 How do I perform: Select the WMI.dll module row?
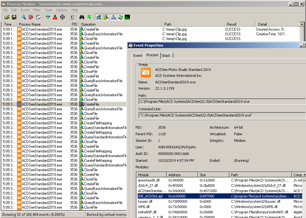(x=220, y=206)
